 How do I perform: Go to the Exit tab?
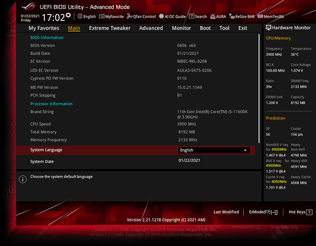pyautogui.click(x=243, y=28)
